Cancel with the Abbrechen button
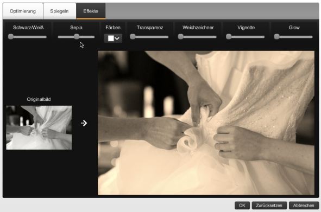The image size is (321, 212). pos(304,205)
